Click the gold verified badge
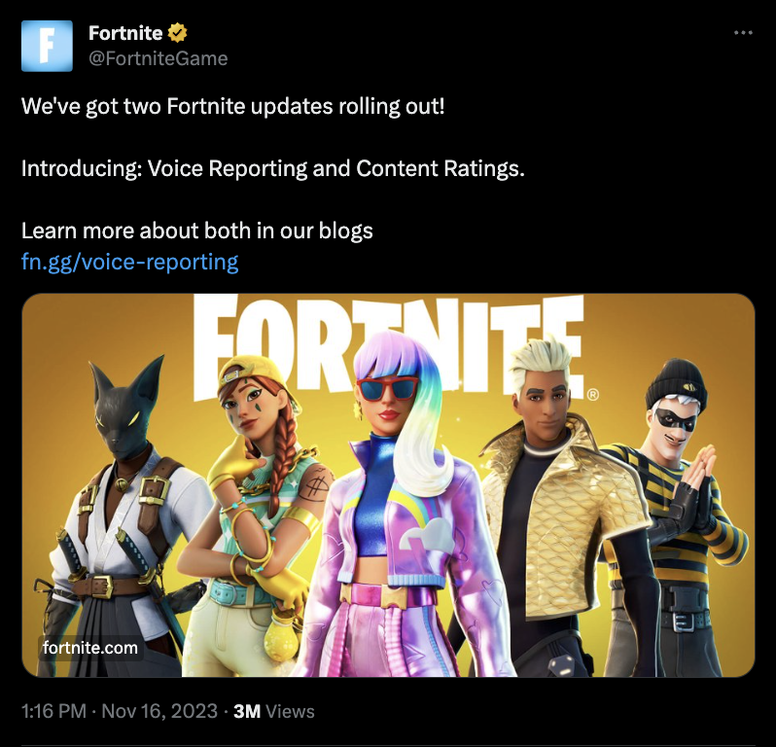The height and width of the screenshot is (747, 776). pos(177,33)
